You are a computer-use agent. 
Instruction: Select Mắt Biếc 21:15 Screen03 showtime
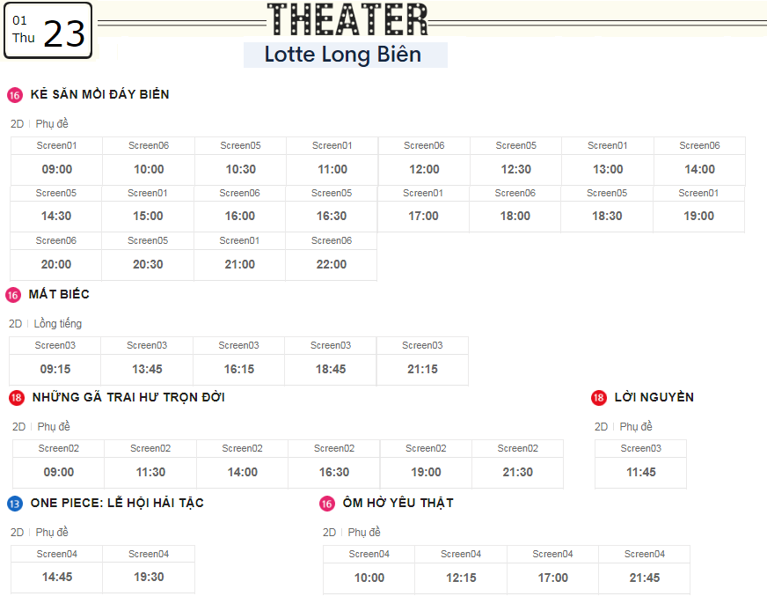(422, 361)
